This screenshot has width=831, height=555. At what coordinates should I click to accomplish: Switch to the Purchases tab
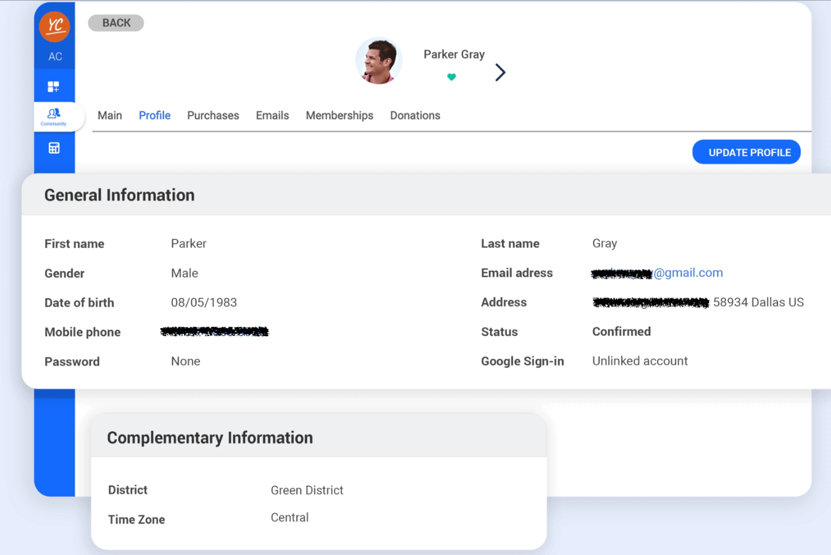pos(213,115)
